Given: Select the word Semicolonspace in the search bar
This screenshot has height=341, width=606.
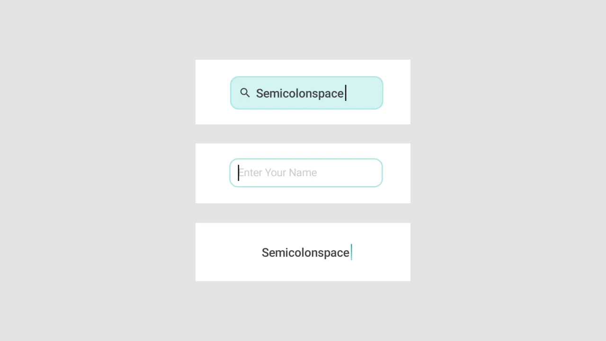Looking at the screenshot, I should [300, 93].
